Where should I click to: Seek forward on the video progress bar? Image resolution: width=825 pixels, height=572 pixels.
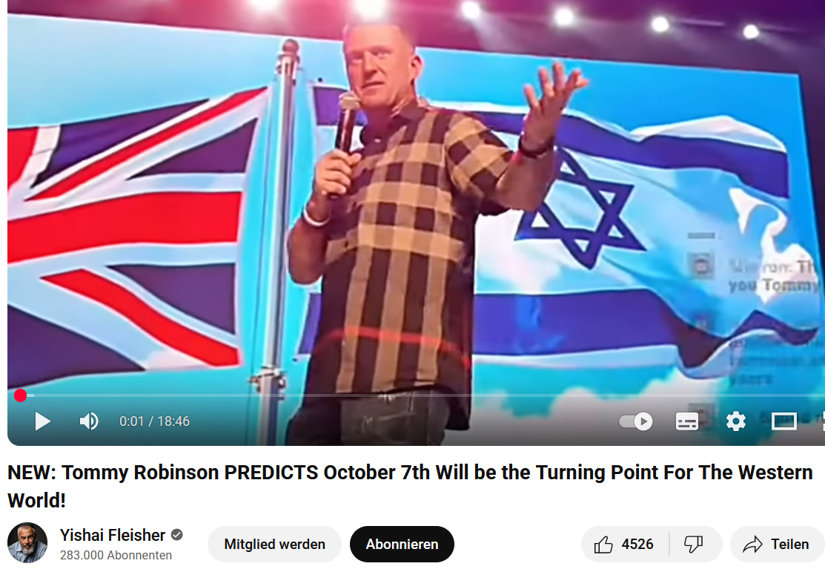click(421, 395)
